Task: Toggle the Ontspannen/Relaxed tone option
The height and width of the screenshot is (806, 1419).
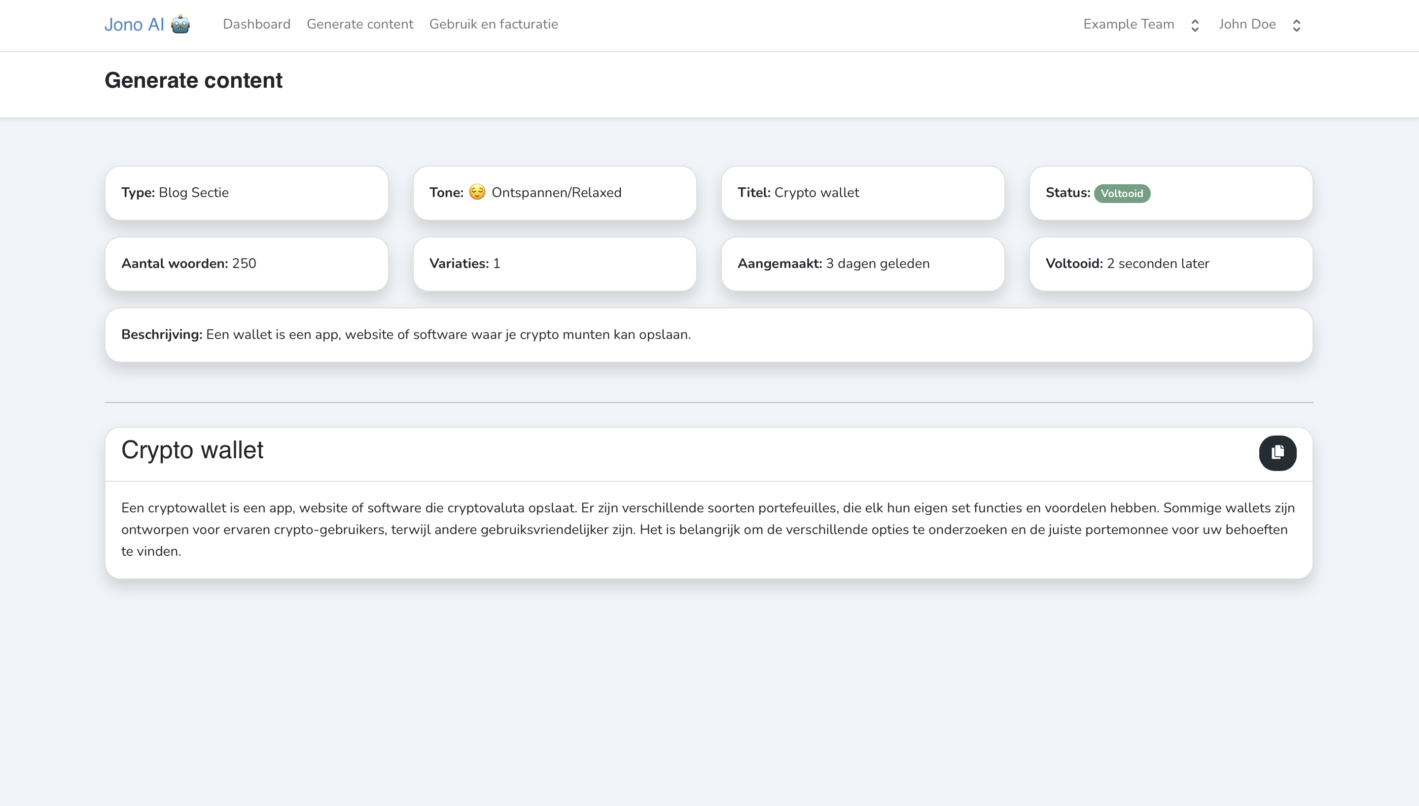Action: click(x=555, y=192)
